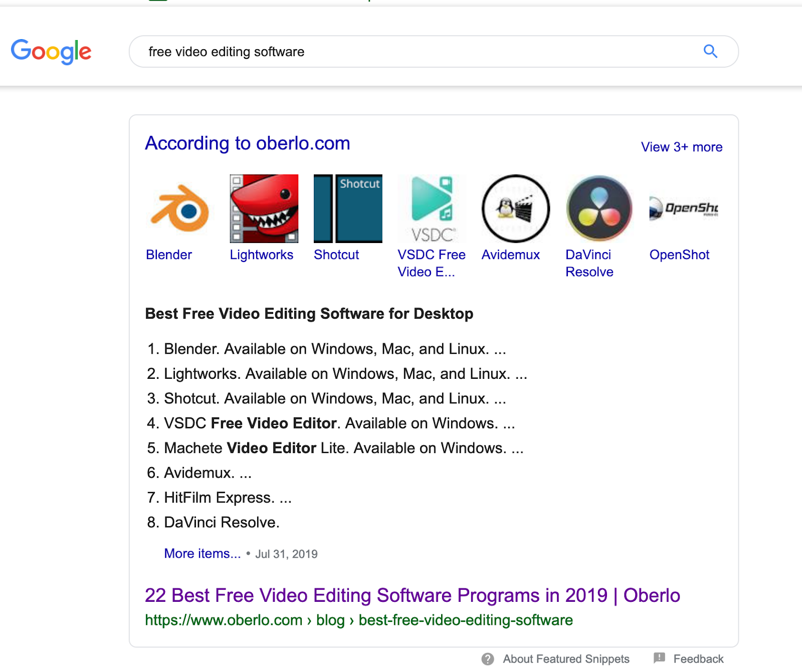The width and height of the screenshot is (802, 670).
Task: Open the OpenShot text link
Action: coord(680,255)
